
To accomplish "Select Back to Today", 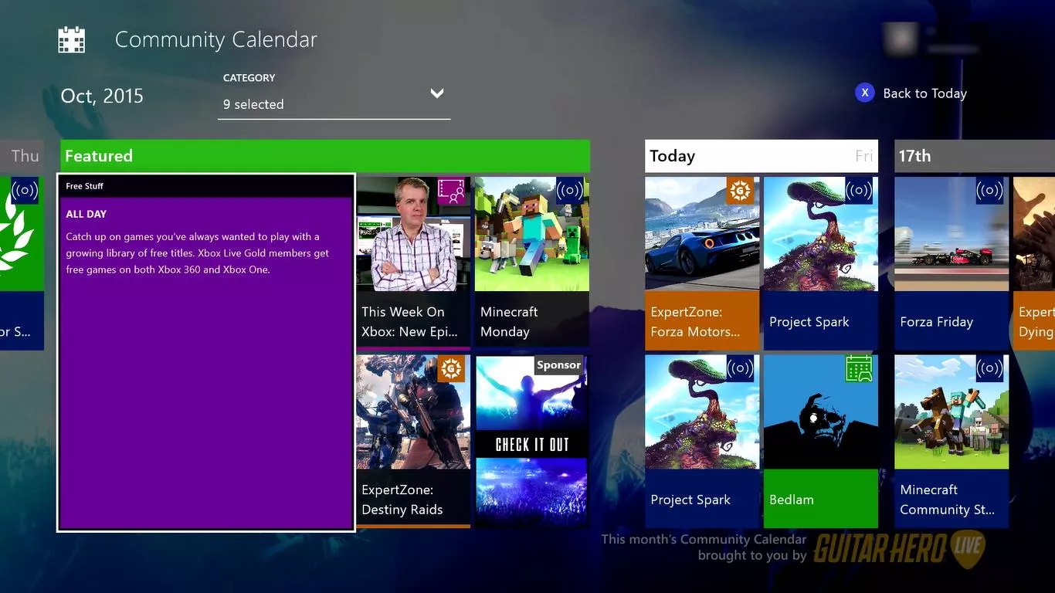I will point(924,93).
